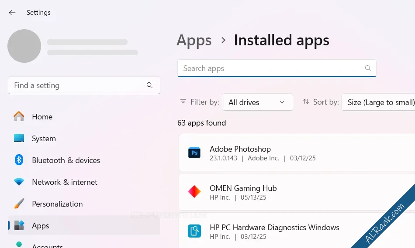Screen dimensions: 415x248
Task: Select the Apps category in sidebar
Action: pyautogui.click(x=84, y=225)
